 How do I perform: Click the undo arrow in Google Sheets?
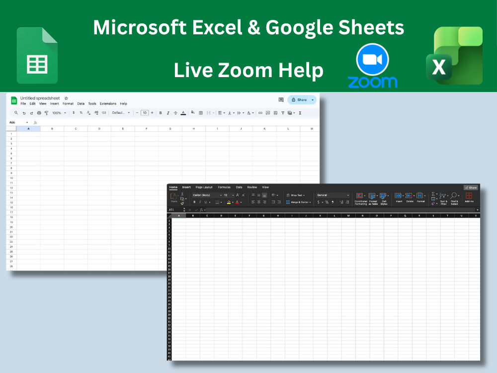point(24,113)
